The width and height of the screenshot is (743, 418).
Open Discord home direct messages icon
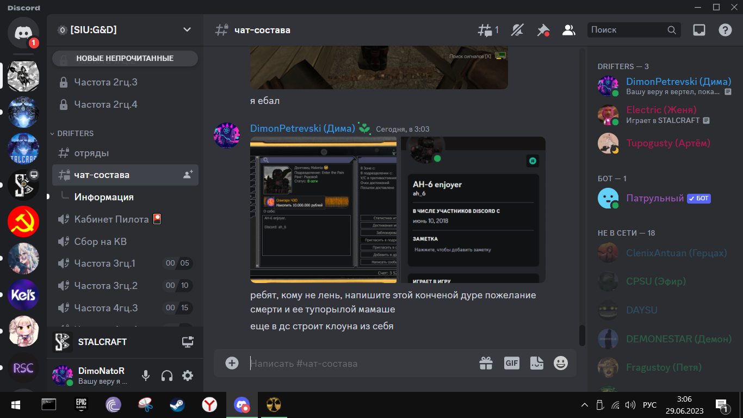(x=23, y=33)
